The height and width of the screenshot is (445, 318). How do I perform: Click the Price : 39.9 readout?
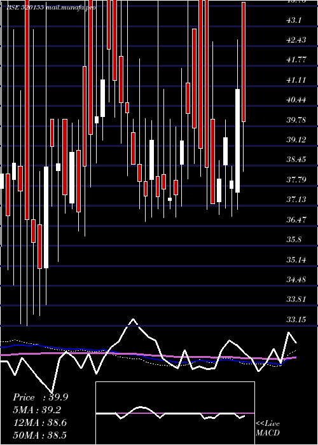(40, 397)
